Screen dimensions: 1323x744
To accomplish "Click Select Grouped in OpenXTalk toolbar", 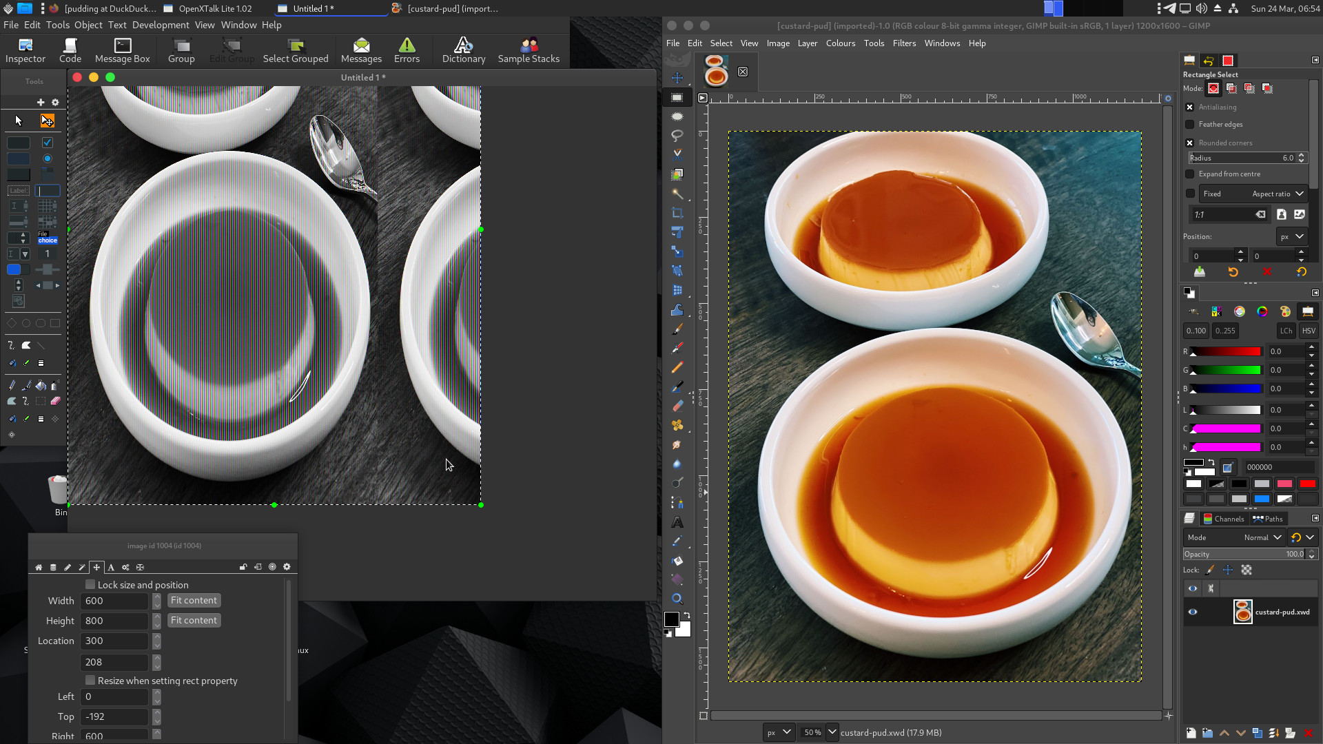I will click(296, 50).
